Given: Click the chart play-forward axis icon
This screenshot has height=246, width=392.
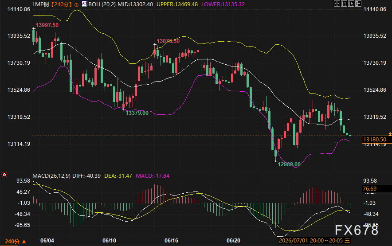Looking at the screenshot, I should point(351,4).
